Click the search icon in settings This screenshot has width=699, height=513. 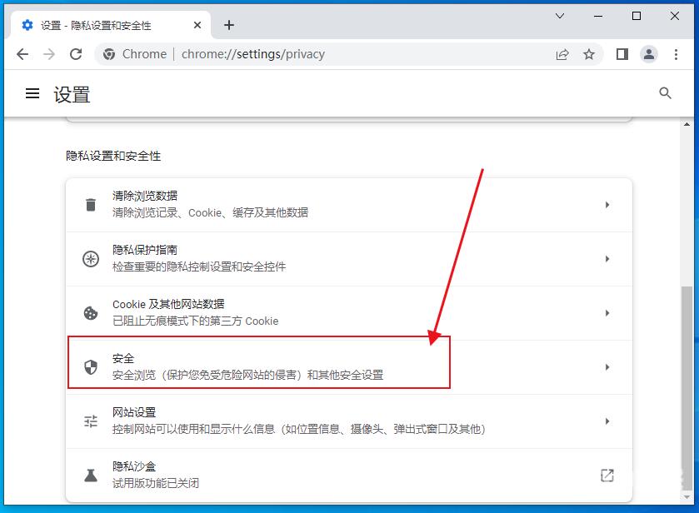click(x=665, y=93)
